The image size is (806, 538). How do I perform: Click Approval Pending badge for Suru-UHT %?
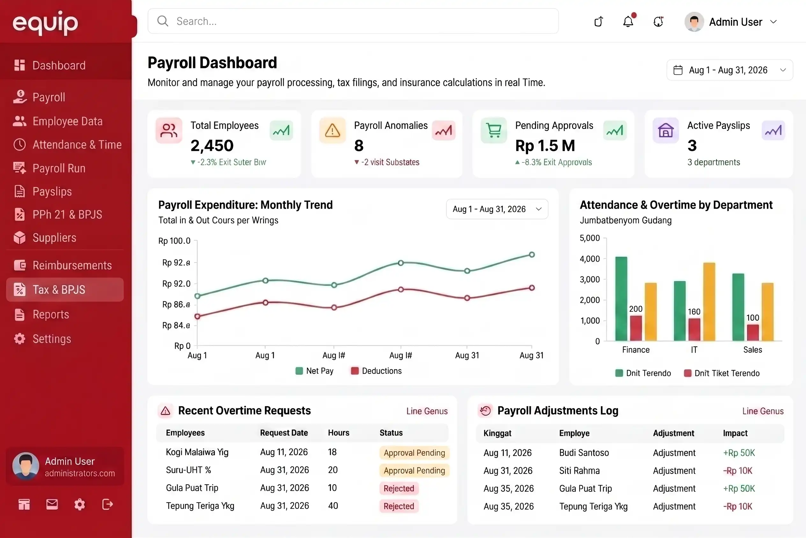[x=414, y=470]
